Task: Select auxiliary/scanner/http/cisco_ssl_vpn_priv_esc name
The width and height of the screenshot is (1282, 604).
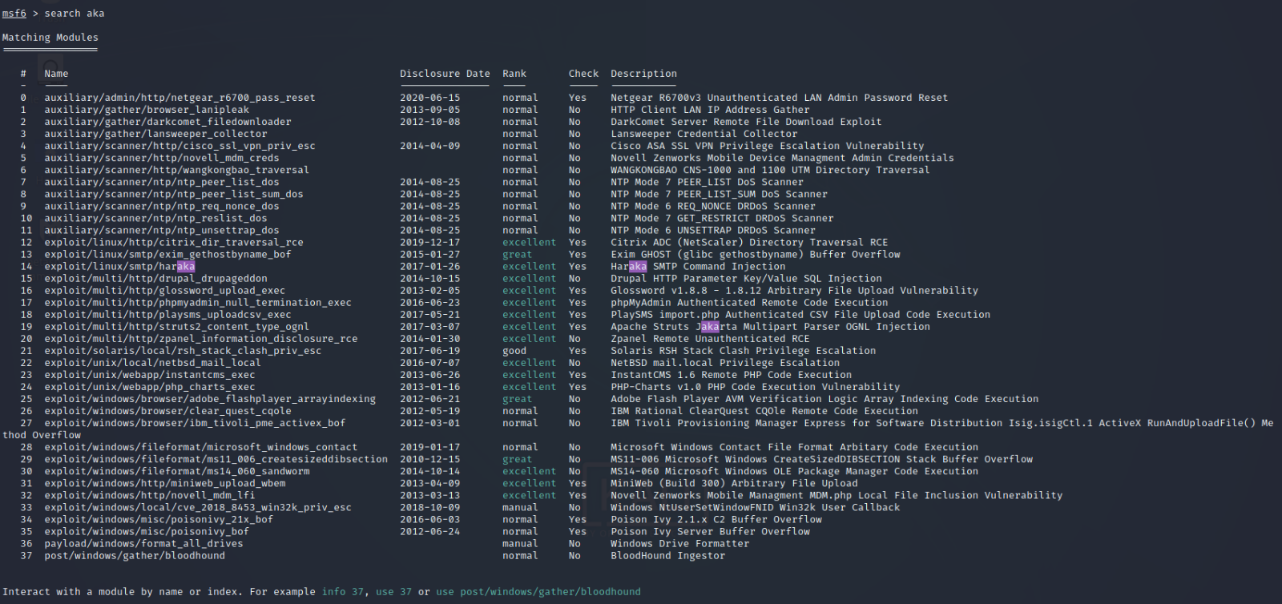Action: coord(179,146)
